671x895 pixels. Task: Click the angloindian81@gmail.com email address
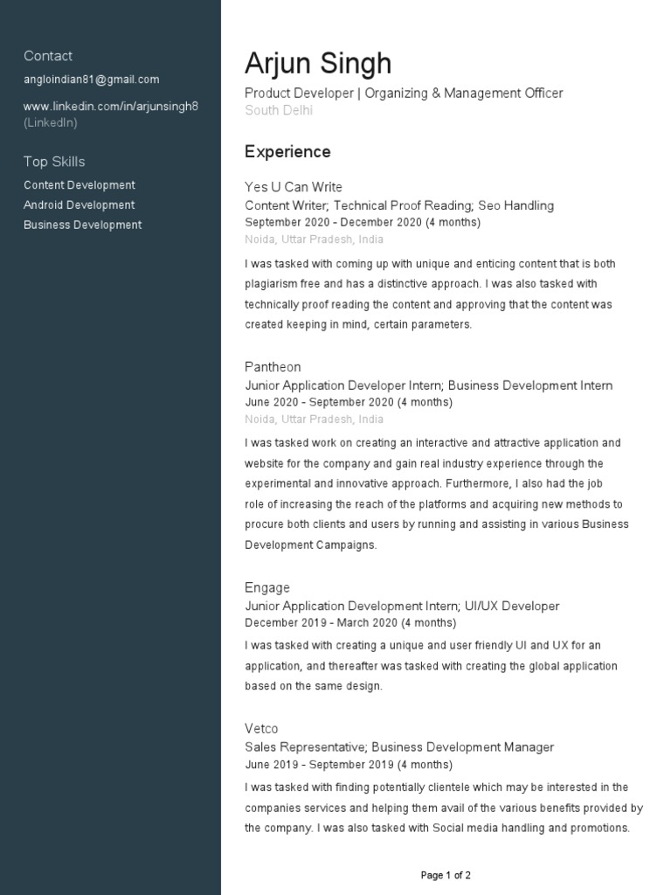[92, 80]
